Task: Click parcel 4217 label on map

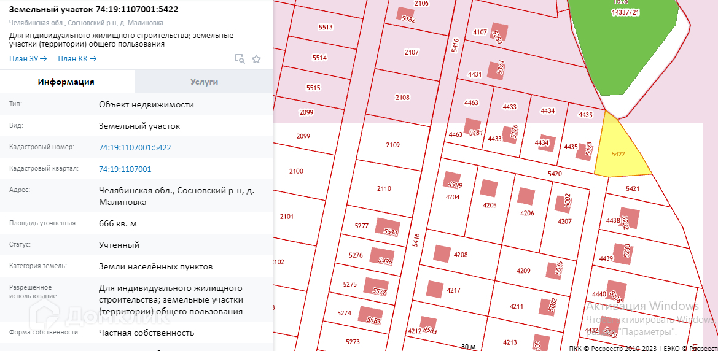Action: click(x=453, y=290)
